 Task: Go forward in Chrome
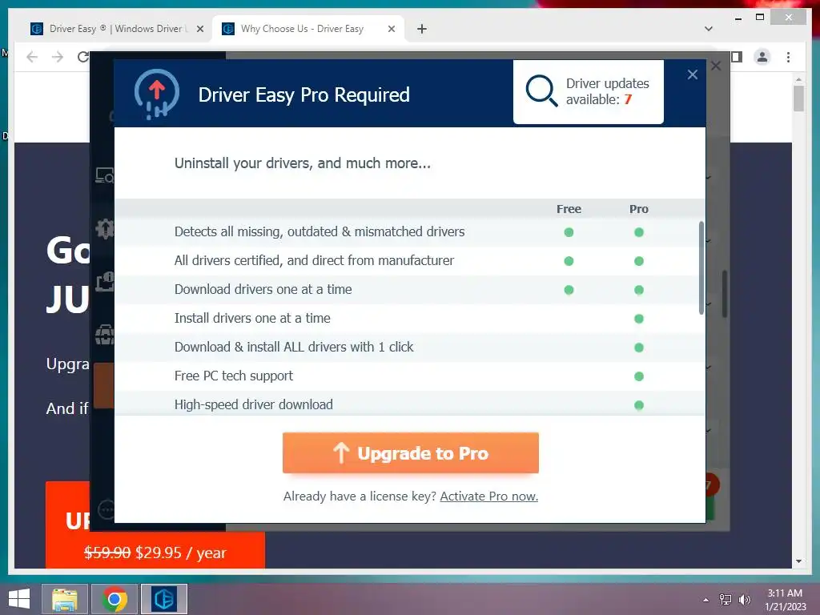tap(58, 57)
